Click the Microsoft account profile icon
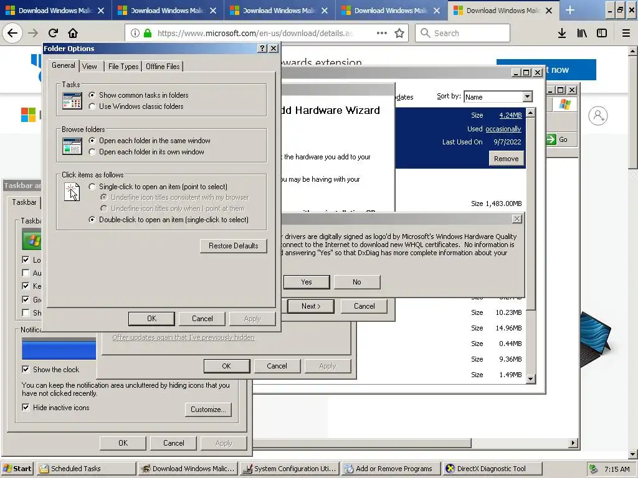The height and width of the screenshot is (478, 638). tap(598, 116)
